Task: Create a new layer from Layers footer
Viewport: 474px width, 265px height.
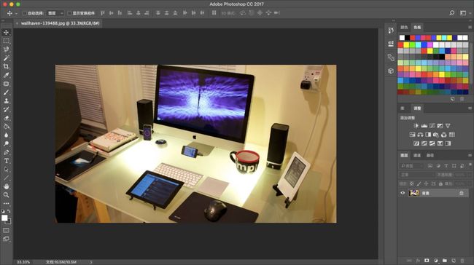Action: (x=454, y=260)
